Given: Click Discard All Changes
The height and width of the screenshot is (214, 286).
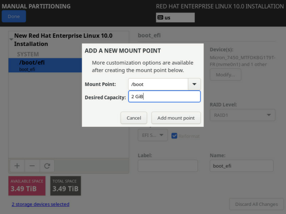Looking at the screenshot, I should click(256, 204).
